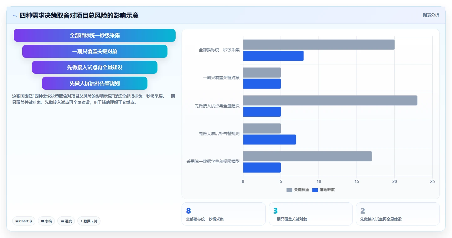Toggle the 落地难度 legend entry
Image resolution: width=452 pixels, height=238 pixels.
[323, 190]
